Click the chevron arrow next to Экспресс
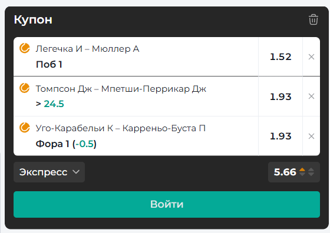Image resolution: width=330 pixels, height=233 pixels. 76,172
